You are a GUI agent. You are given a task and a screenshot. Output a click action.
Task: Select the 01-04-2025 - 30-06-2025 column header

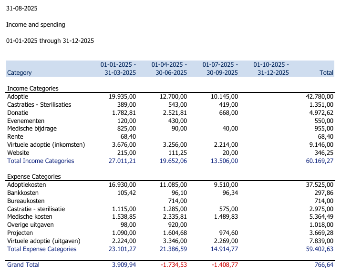point(169,69)
